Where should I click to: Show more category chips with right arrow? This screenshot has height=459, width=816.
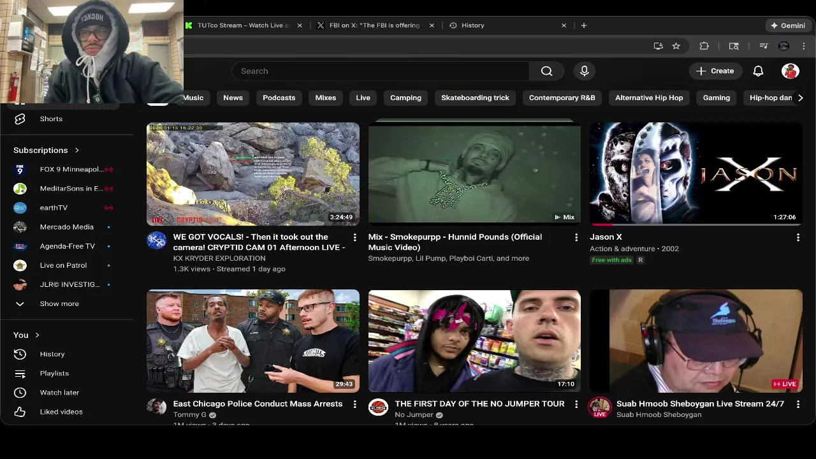tap(801, 98)
